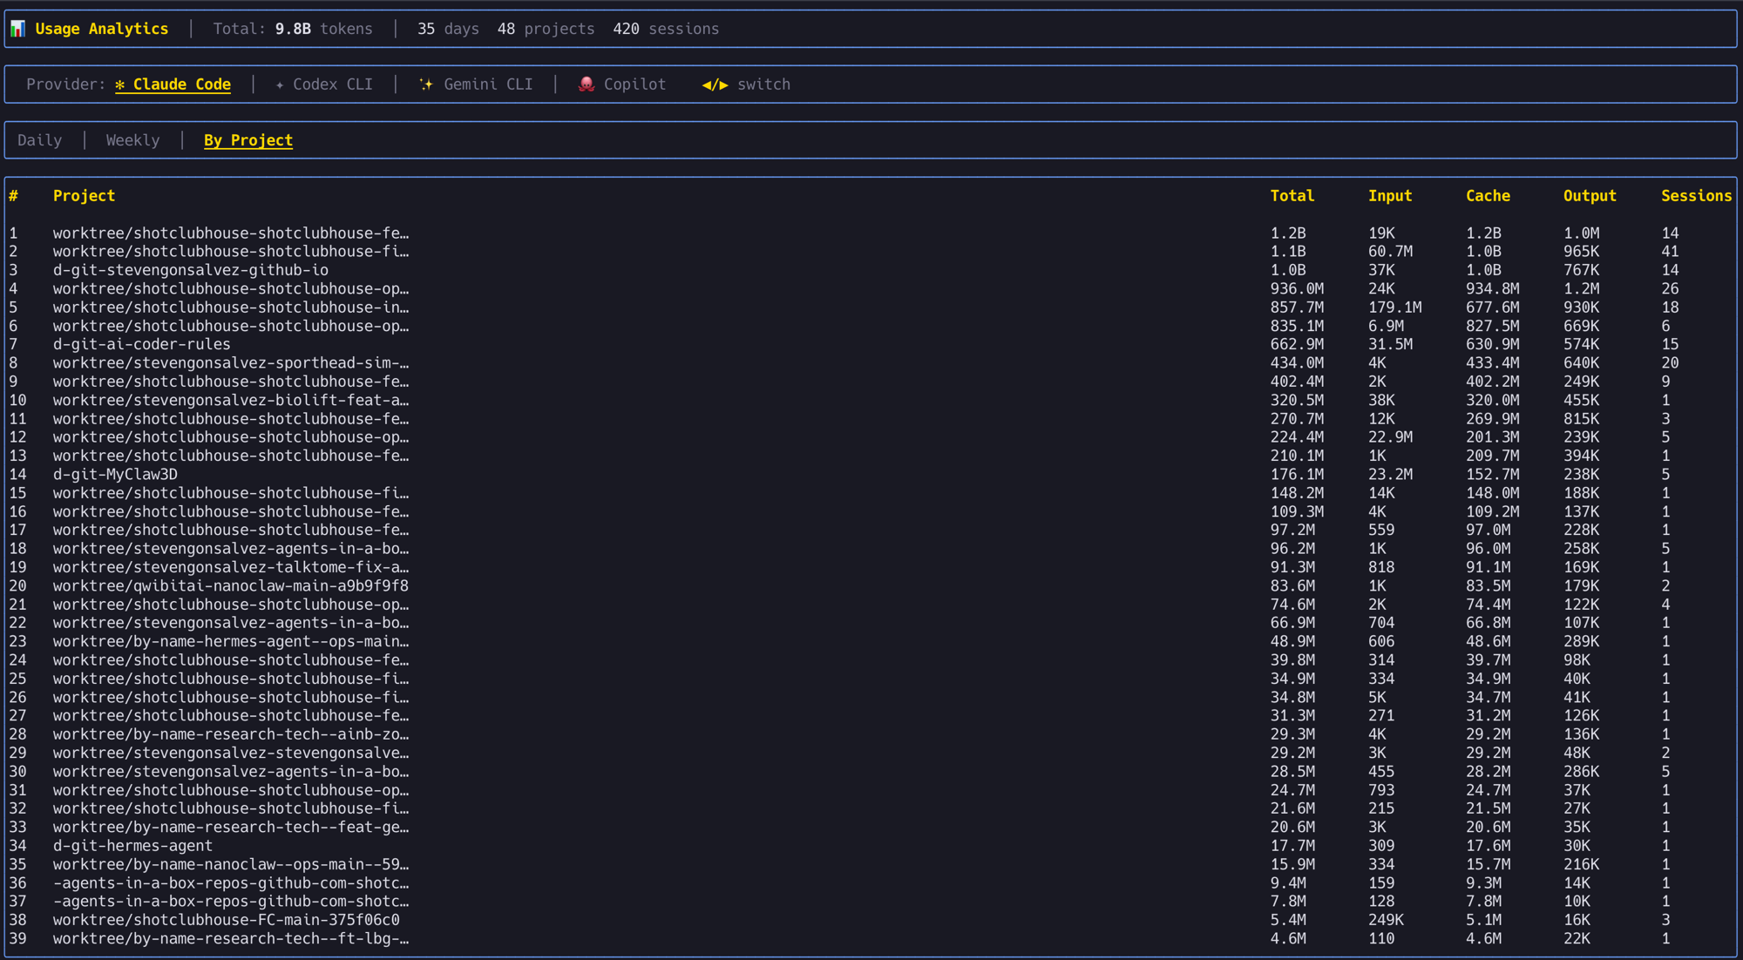Sort by the Total column header
The height and width of the screenshot is (960, 1743).
coord(1292,195)
